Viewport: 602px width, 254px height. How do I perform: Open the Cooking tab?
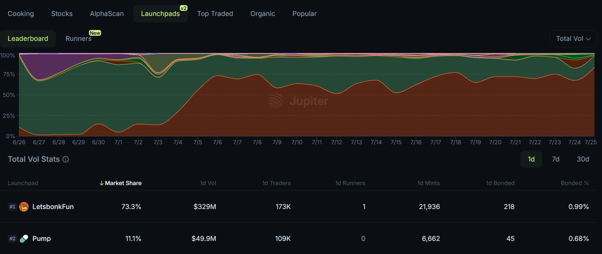pos(21,14)
